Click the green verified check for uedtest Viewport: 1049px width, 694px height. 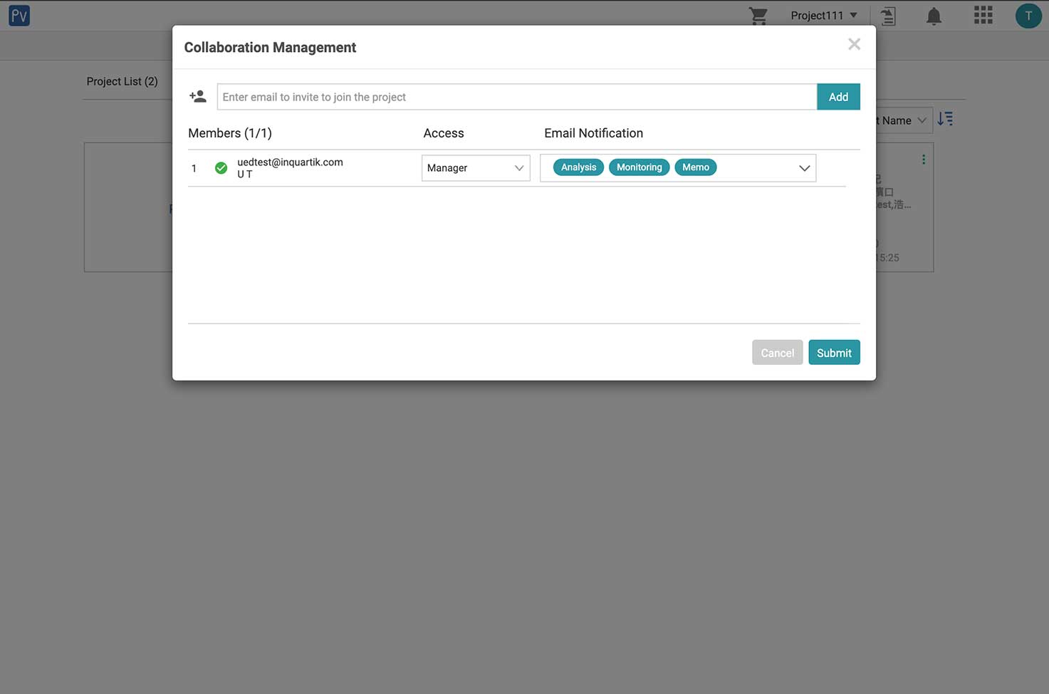coord(221,168)
